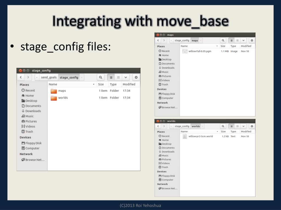Switch stage_config window to grid view
281x210 pixels.
(x=118, y=77)
